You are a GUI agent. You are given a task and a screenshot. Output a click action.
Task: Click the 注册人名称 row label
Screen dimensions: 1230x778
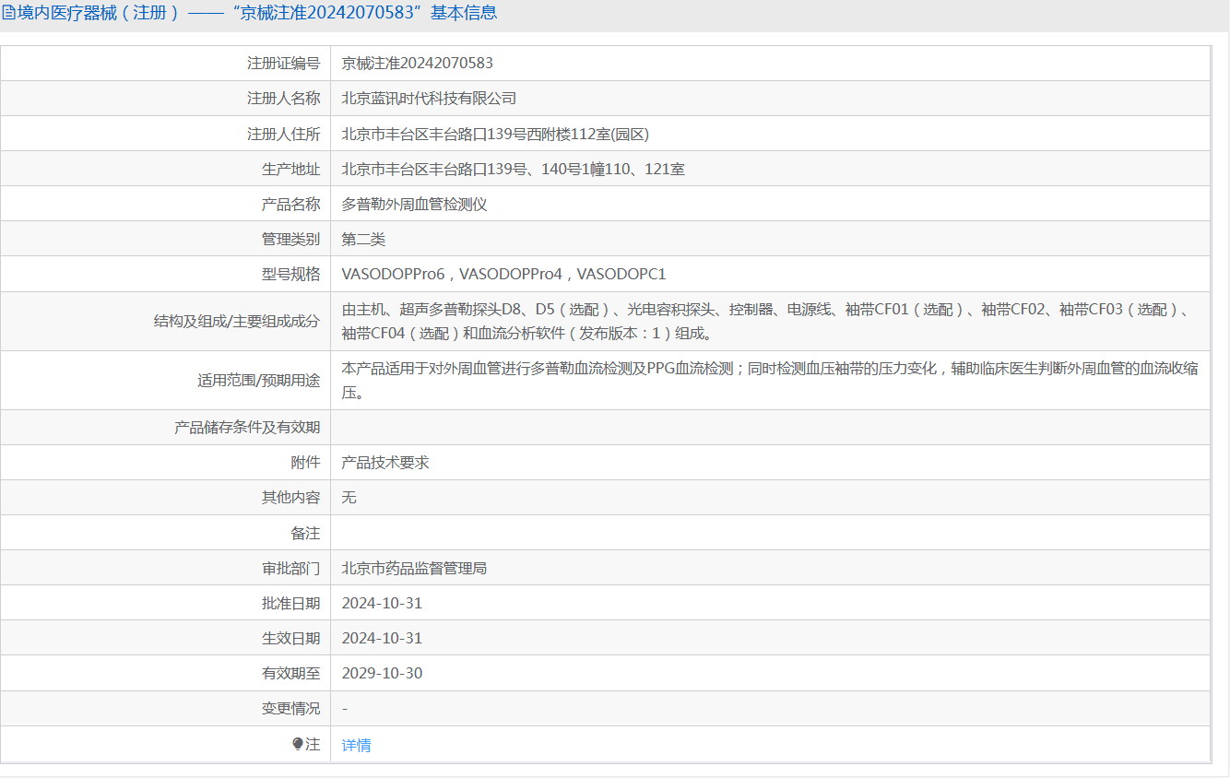pyautogui.click(x=283, y=98)
